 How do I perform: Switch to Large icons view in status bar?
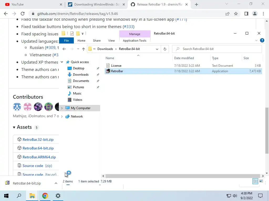pyautogui.click(x=261, y=181)
